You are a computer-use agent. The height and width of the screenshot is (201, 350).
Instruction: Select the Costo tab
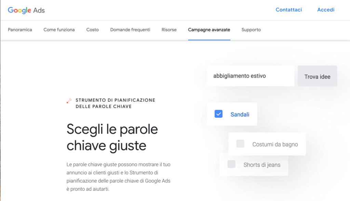[92, 30]
